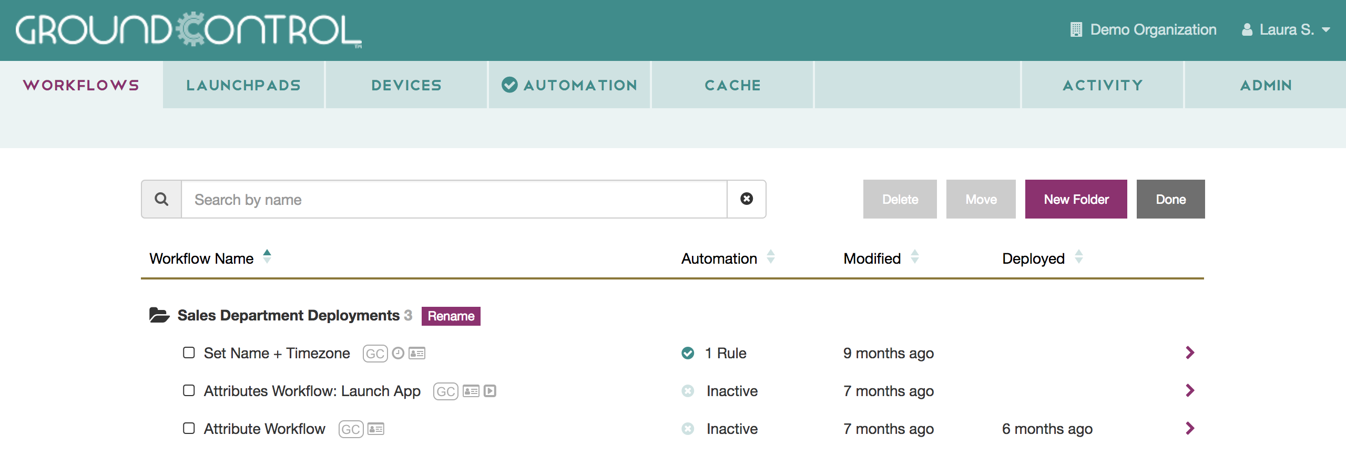Click ID card icon on Set Name + Timezone
Screen dimensions: 1346x456
point(417,353)
